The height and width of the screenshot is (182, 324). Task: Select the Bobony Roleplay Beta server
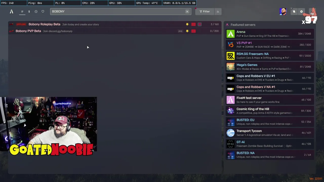[115, 24]
